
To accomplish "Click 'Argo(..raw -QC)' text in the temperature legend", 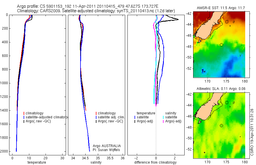I will tap(38, 121).
